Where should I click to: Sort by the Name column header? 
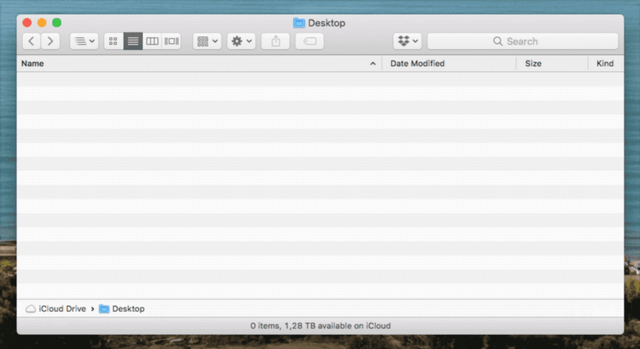[193, 64]
